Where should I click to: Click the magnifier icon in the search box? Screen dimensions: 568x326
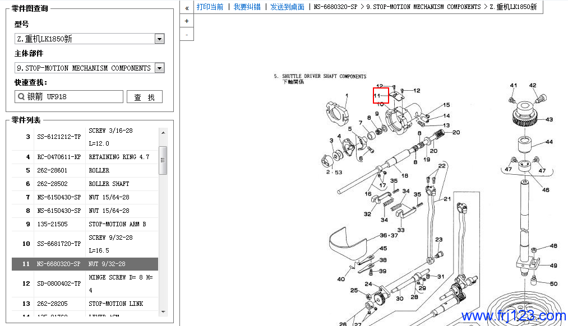(21, 97)
